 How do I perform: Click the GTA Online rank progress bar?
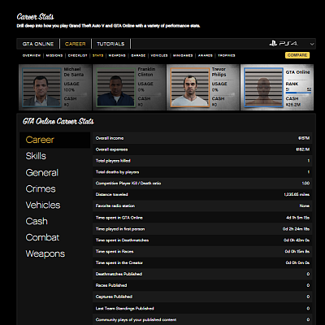(x=298, y=93)
